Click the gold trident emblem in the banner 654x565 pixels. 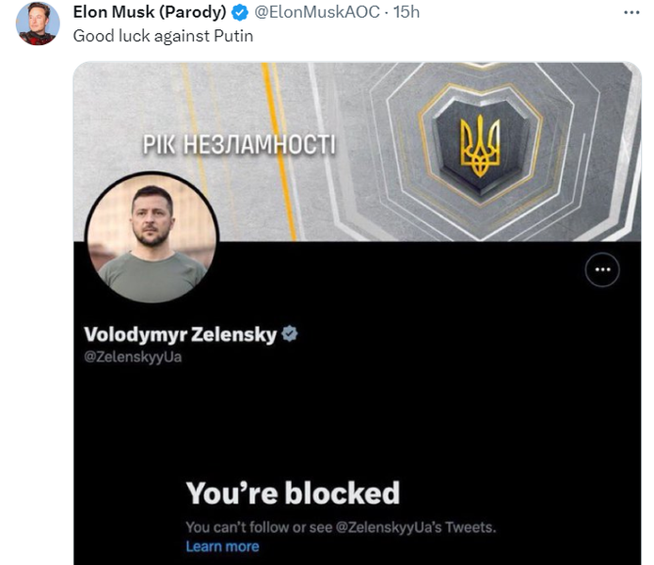[x=480, y=146]
